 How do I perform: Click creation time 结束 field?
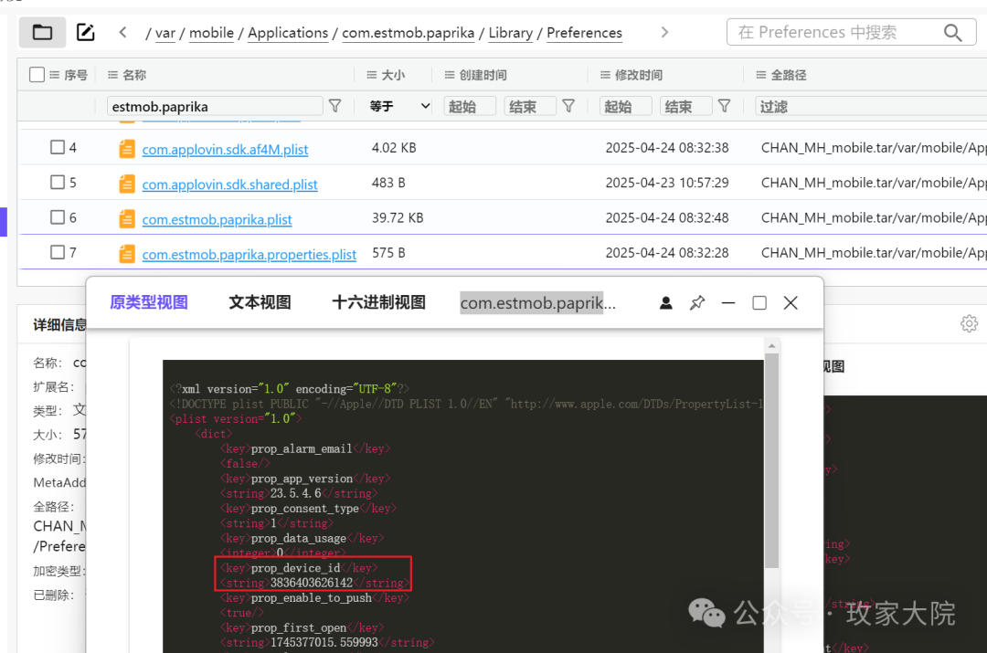[530, 106]
